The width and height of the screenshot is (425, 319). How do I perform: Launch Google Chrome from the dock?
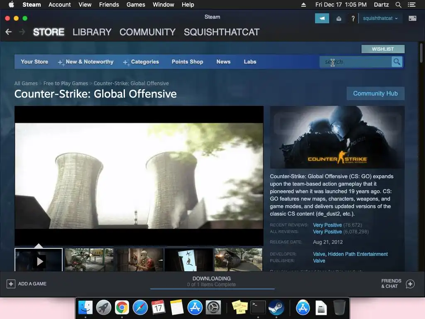122,308
